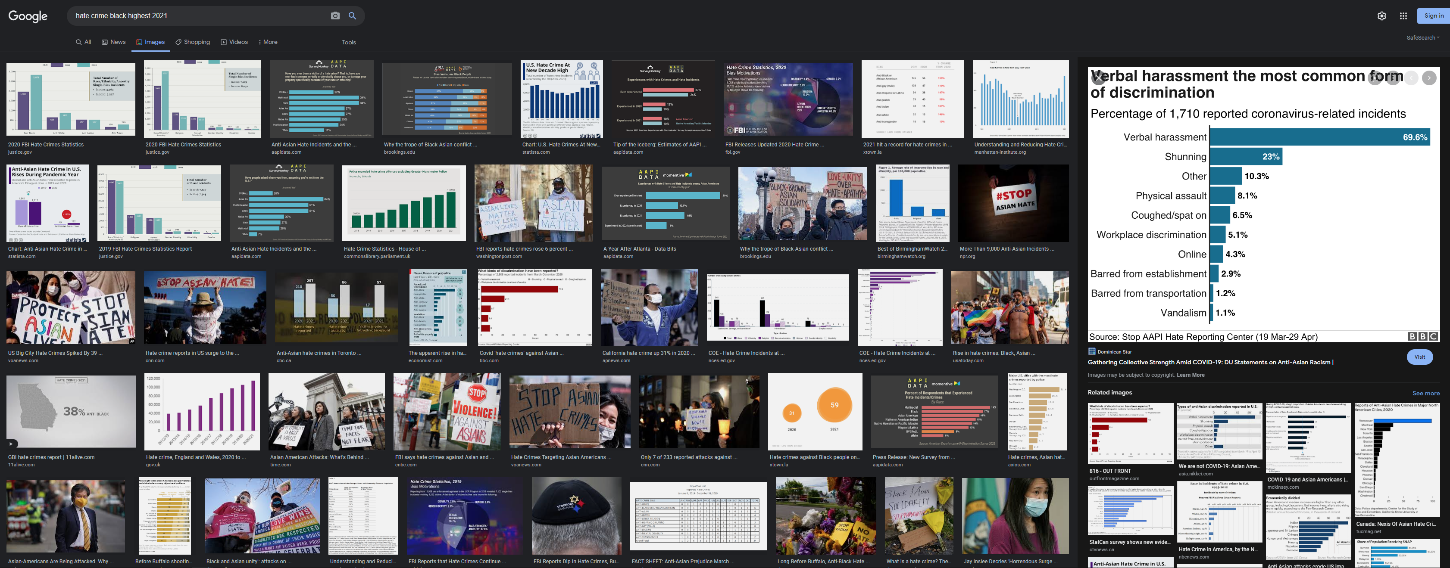
Task: Open Canada: Nexis Of Asian Hate related image
Action: pos(1397,460)
